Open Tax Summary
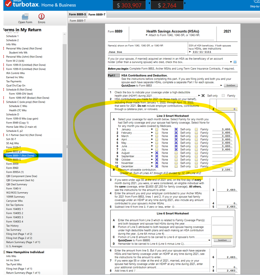 coord(14,230)
